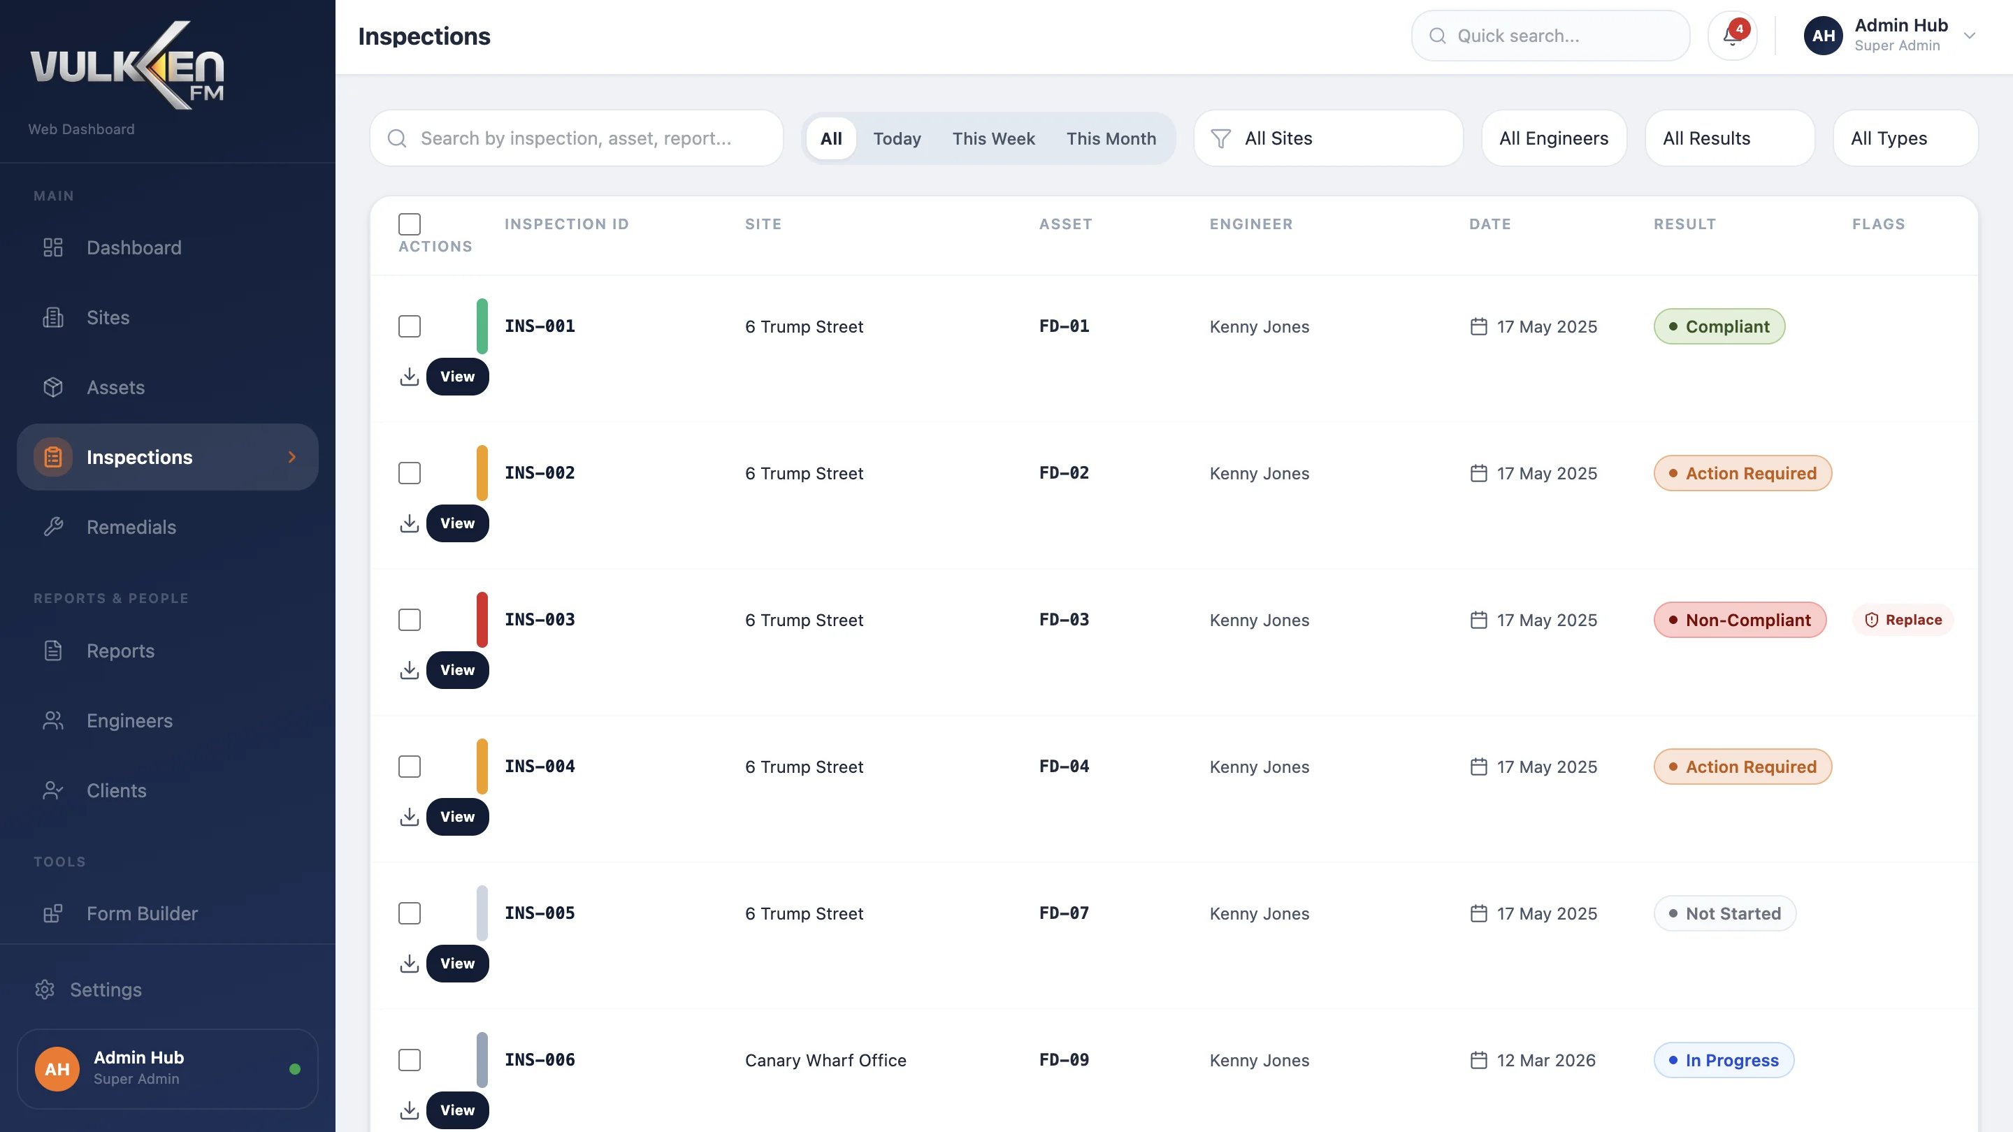The image size is (2013, 1132).
Task: Open Remedials from the sidebar
Action: tap(131, 527)
